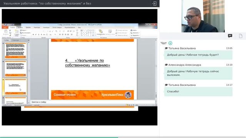Click the download arrow next to Чат
Screen dimensions: 246x138
(170, 43)
